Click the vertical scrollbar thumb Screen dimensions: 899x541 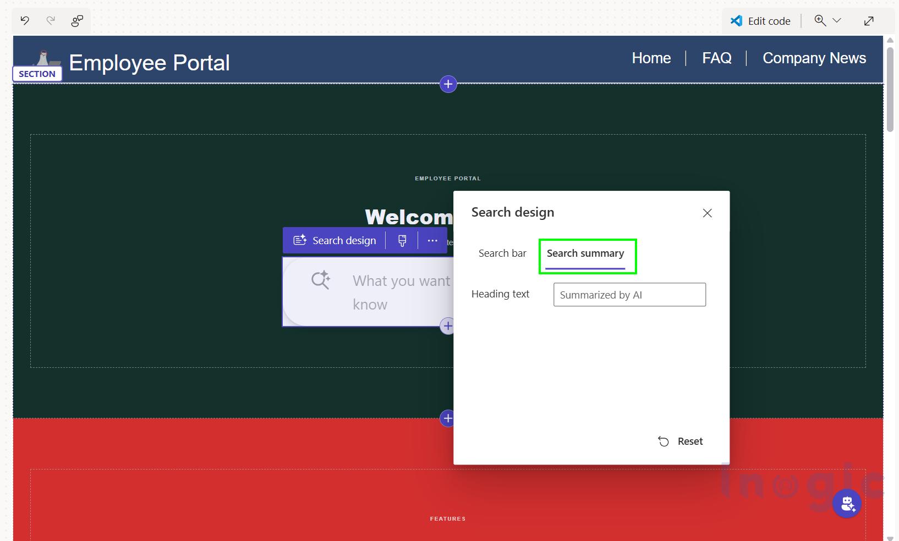(890, 89)
